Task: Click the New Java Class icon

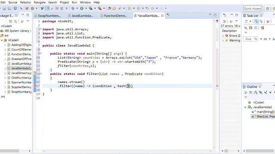Action: [33, 8]
